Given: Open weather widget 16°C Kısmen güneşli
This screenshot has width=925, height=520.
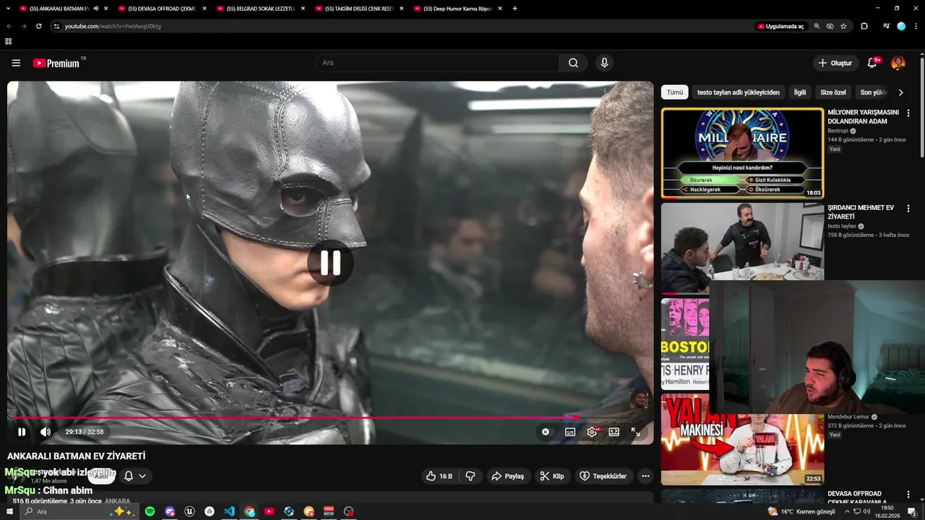Looking at the screenshot, I should (x=801, y=511).
